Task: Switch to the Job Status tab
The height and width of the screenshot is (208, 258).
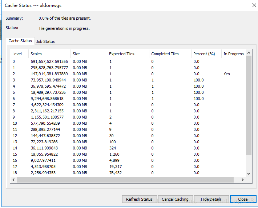Action: pos(45,41)
